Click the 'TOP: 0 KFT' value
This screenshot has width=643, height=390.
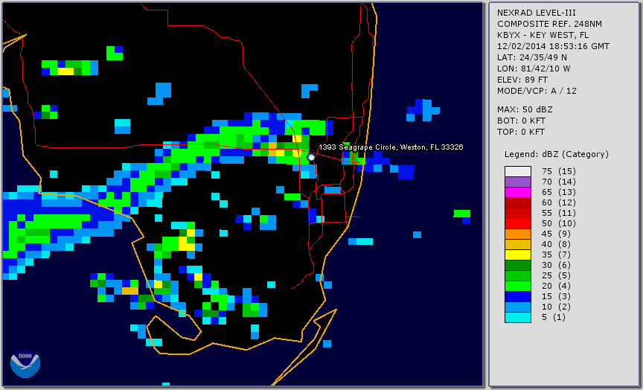point(521,132)
